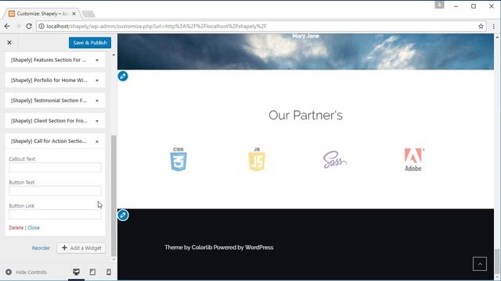The image size is (501, 281).
Task: Click the scroll-to-top arrow button
Action: (480, 264)
